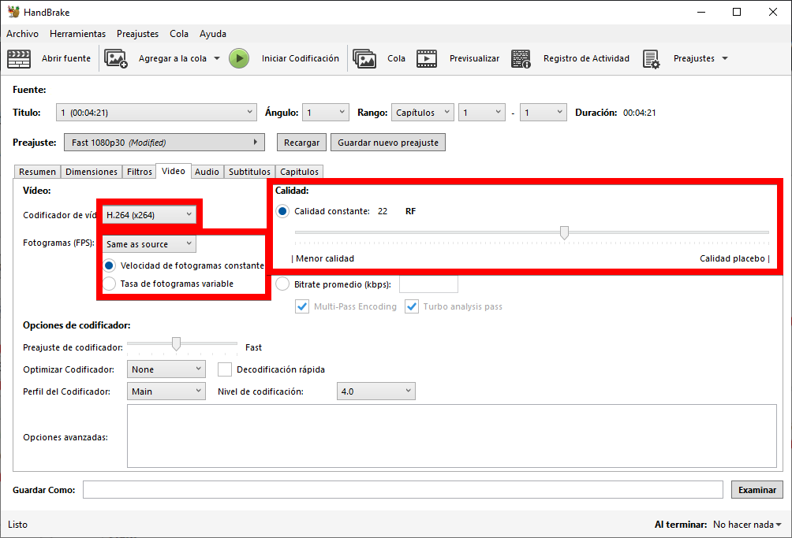Open the Rango Capítulos dropdown
The height and width of the screenshot is (538, 792).
(x=422, y=113)
